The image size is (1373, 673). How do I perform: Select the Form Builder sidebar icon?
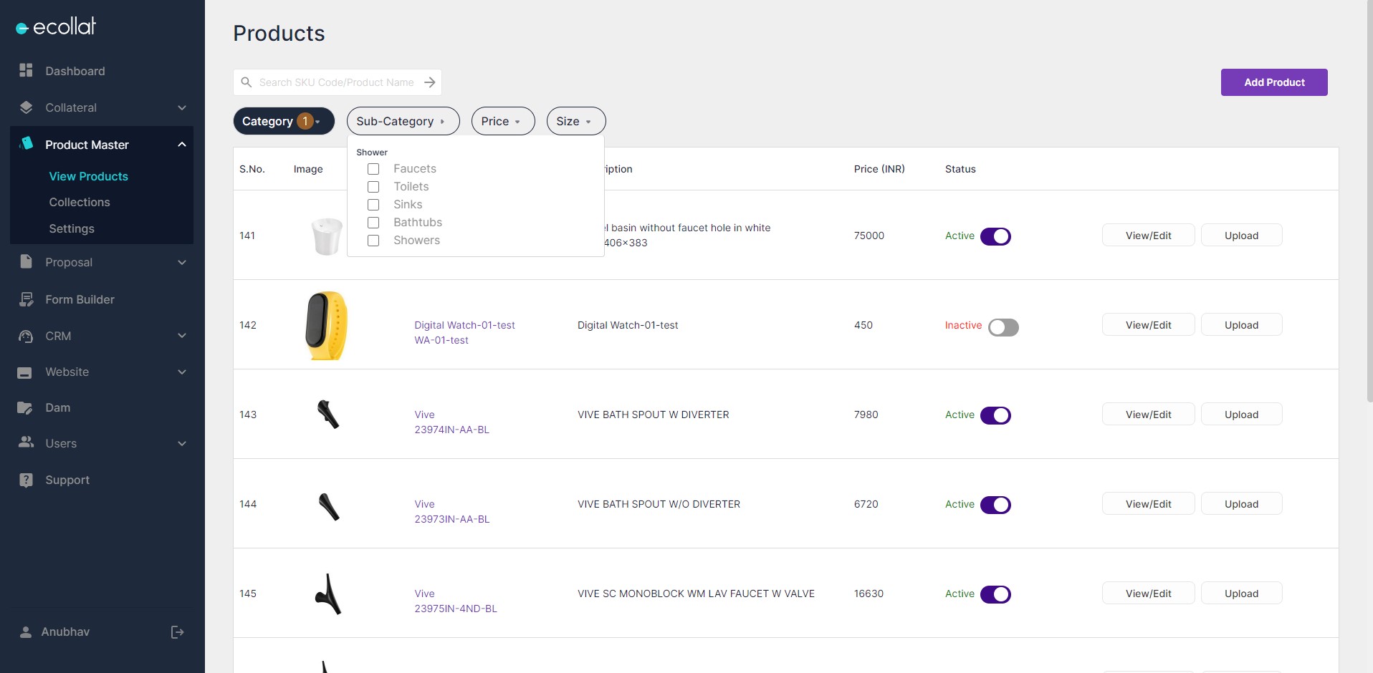(26, 299)
